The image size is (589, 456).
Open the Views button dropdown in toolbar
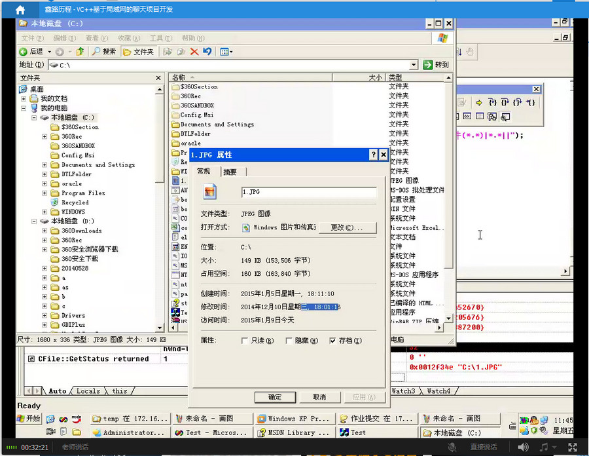tap(226, 52)
